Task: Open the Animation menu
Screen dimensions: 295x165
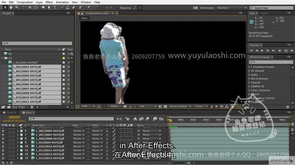Action: 62,2
